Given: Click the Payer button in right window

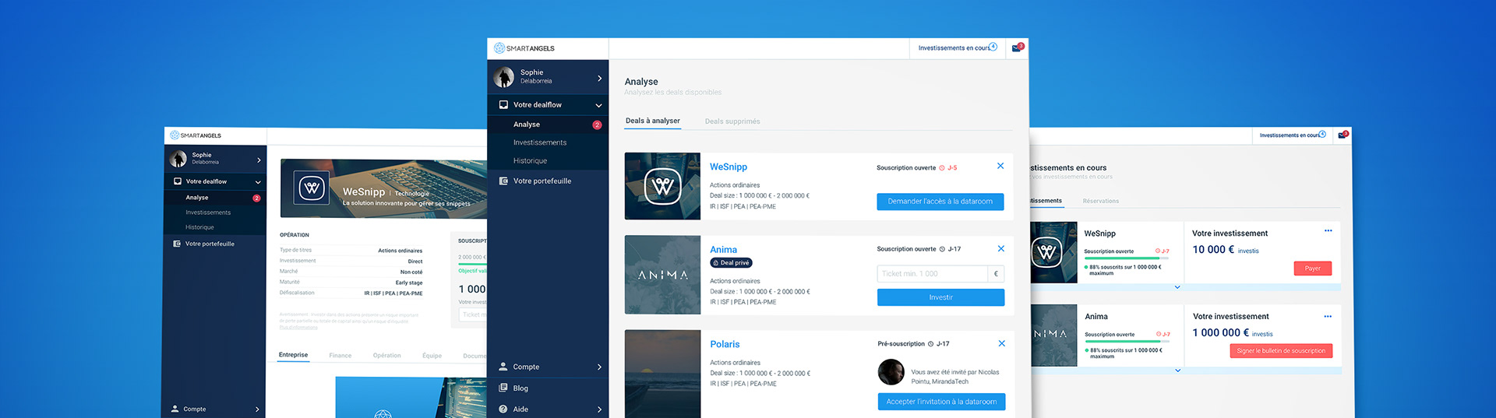Looking at the screenshot, I should (x=1313, y=269).
